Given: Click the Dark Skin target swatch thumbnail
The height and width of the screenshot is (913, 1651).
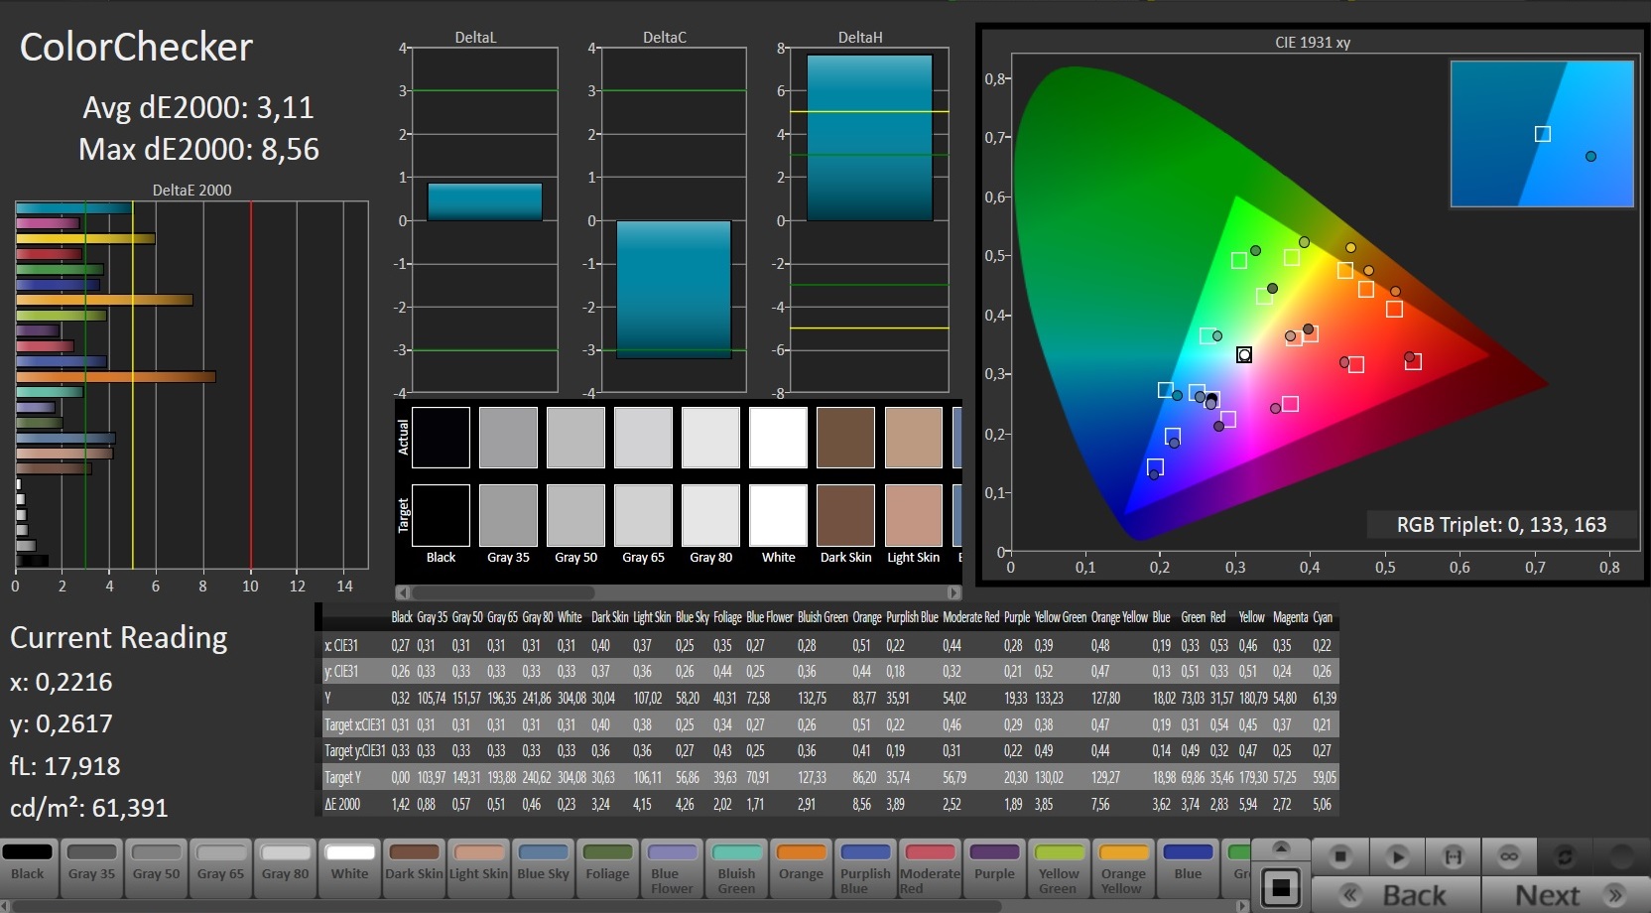Looking at the screenshot, I should click(x=845, y=516).
